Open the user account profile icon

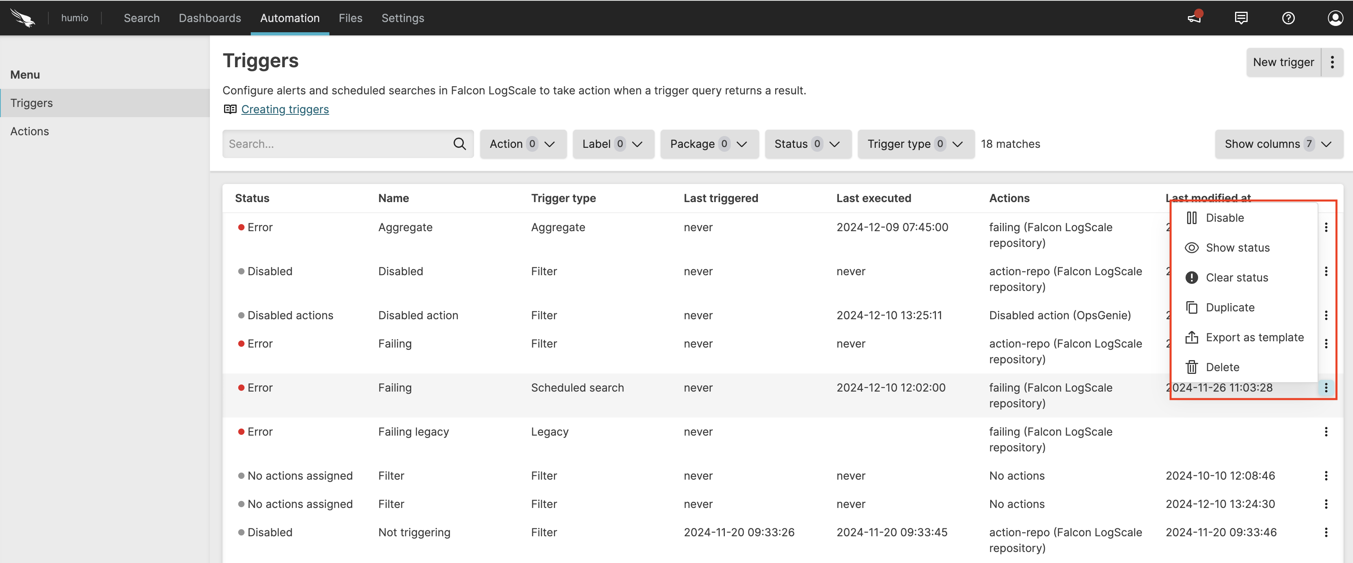point(1335,18)
